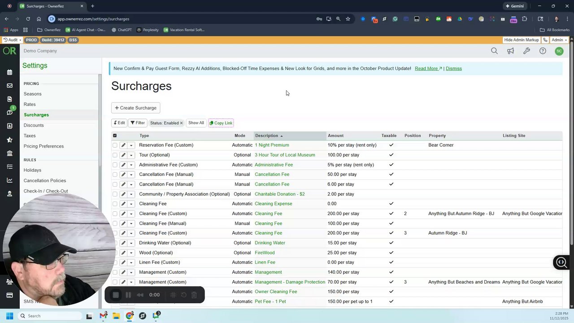
Task: Dismiss the product update announcement
Action: (x=454, y=69)
